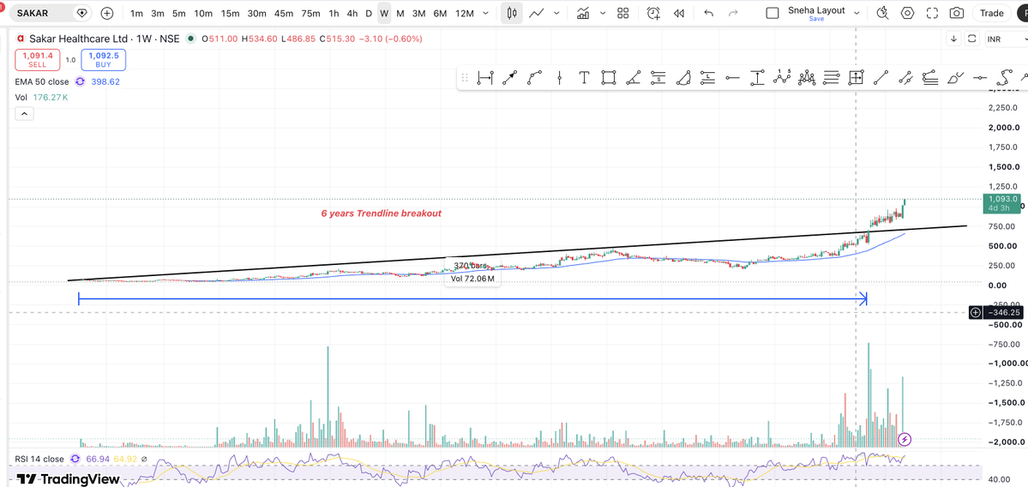The height and width of the screenshot is (487, 1028).
Task: Select the fan lines channel tool
Action: tap(929, 78)
